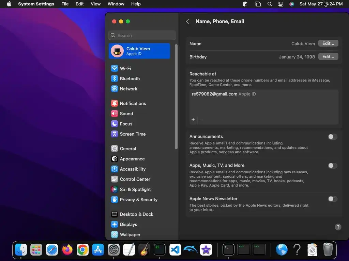Open the Help menu
This screenshot has height=261, width=349.
click(x=136, y=4)
